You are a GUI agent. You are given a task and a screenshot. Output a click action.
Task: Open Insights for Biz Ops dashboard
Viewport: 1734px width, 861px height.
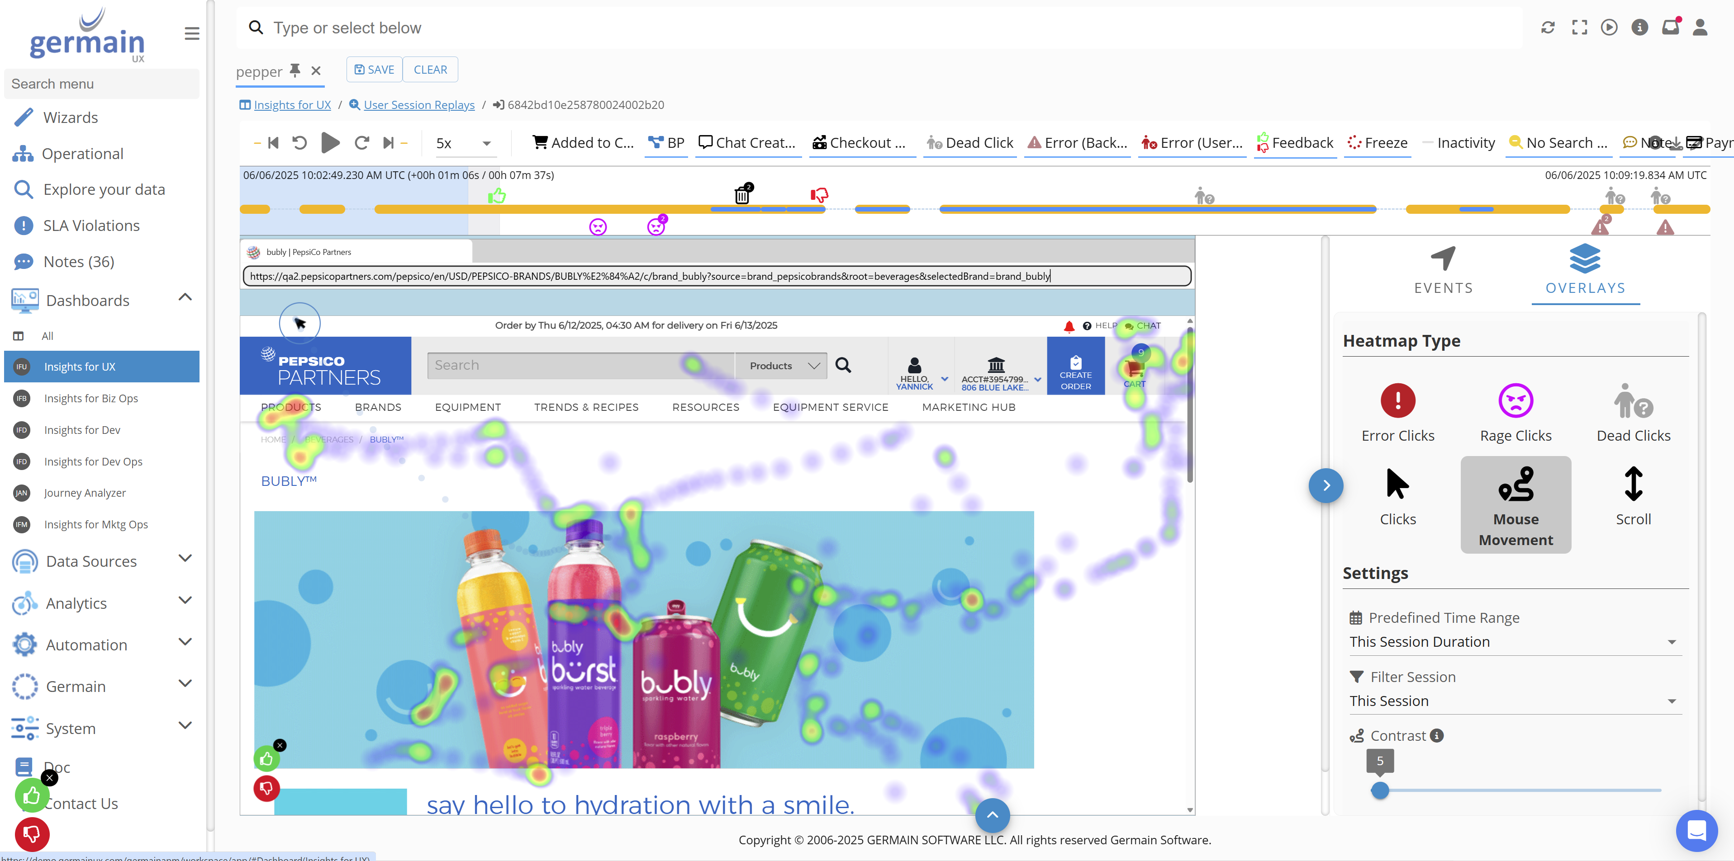91,398
